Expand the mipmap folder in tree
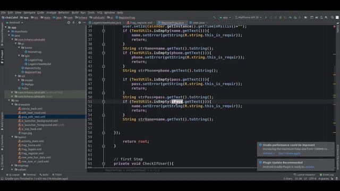The width and height of the screenshot is (340, 191). tap(12, 166)
